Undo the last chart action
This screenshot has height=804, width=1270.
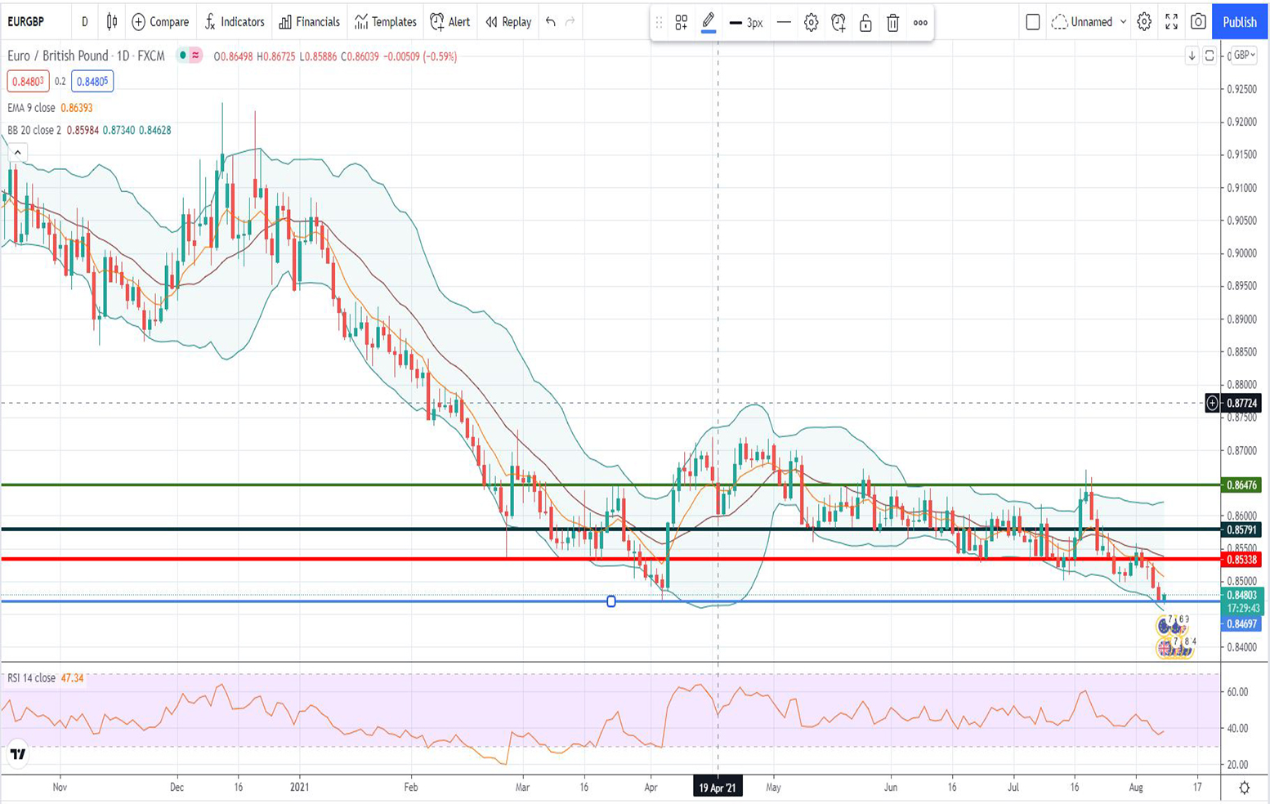[x=551, y=22]
